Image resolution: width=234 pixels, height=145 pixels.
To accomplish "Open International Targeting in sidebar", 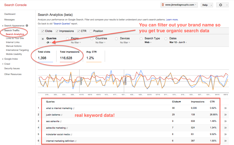I will pos(17,50).
